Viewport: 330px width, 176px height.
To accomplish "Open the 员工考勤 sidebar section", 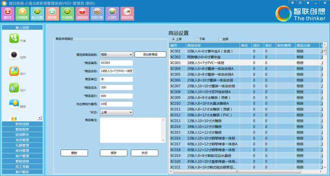I will [22, 166].
